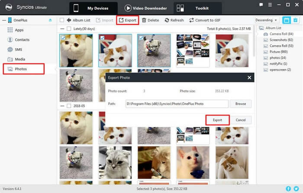Open notifyPic (1) album
303x193 pixels.
pos(275,63)
